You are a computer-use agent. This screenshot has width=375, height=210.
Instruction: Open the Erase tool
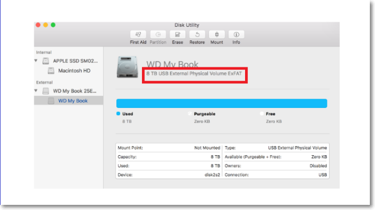177,35
